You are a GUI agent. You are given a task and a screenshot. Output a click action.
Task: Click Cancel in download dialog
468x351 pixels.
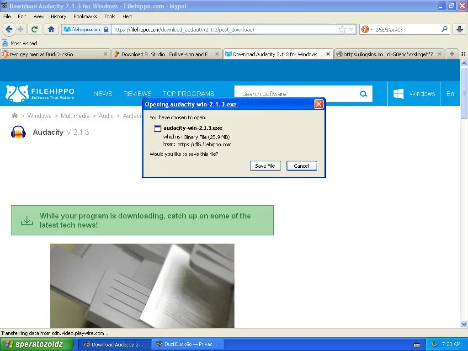pyautogui.click(x=302, y=166)
